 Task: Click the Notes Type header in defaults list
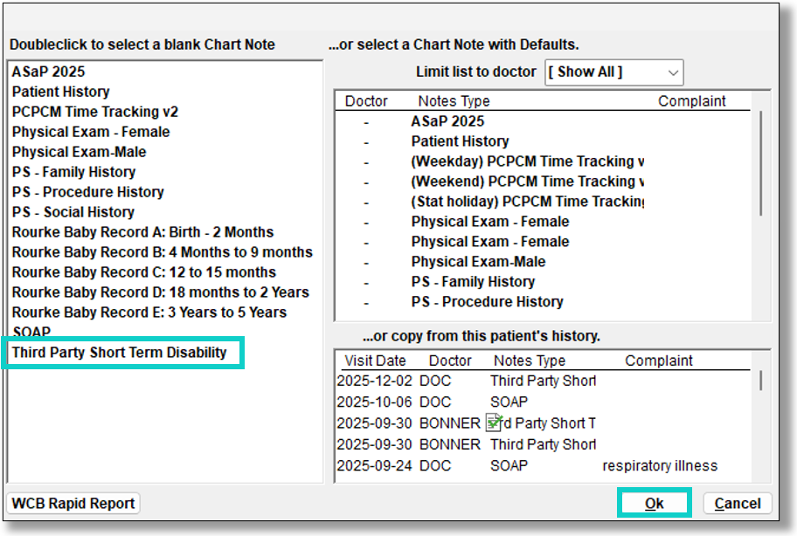(454, 101)
